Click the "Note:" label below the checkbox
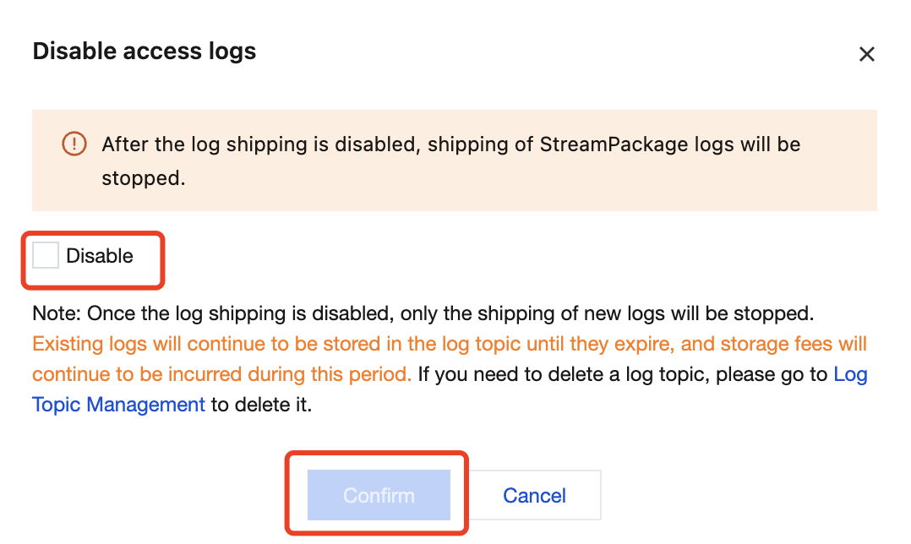This screenshot has width=911, height=544. (x=57, y=314)
